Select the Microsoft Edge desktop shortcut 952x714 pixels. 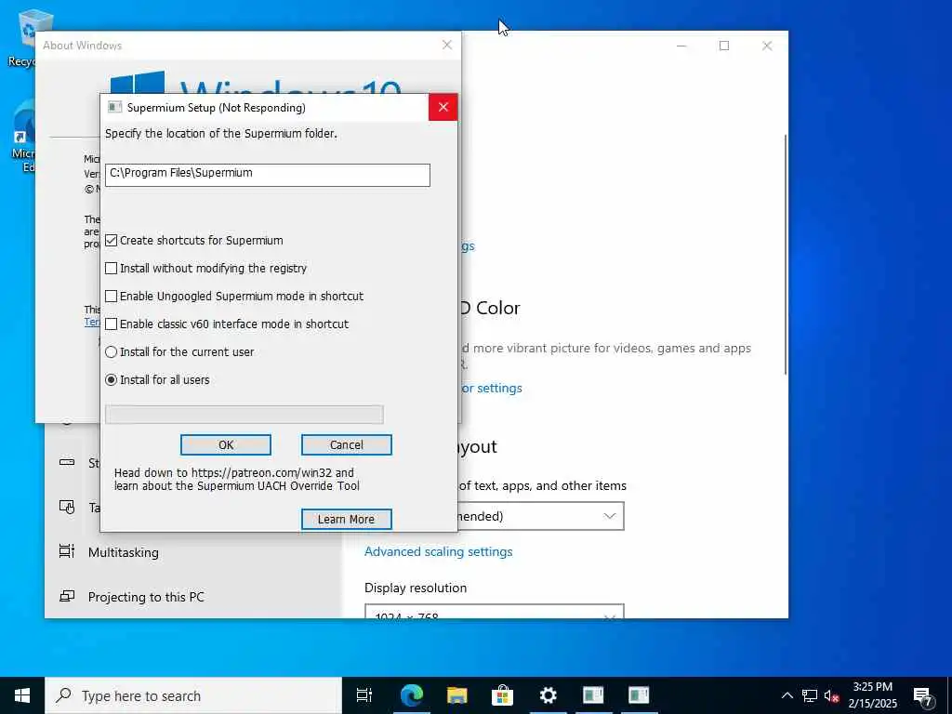[23, 136]
